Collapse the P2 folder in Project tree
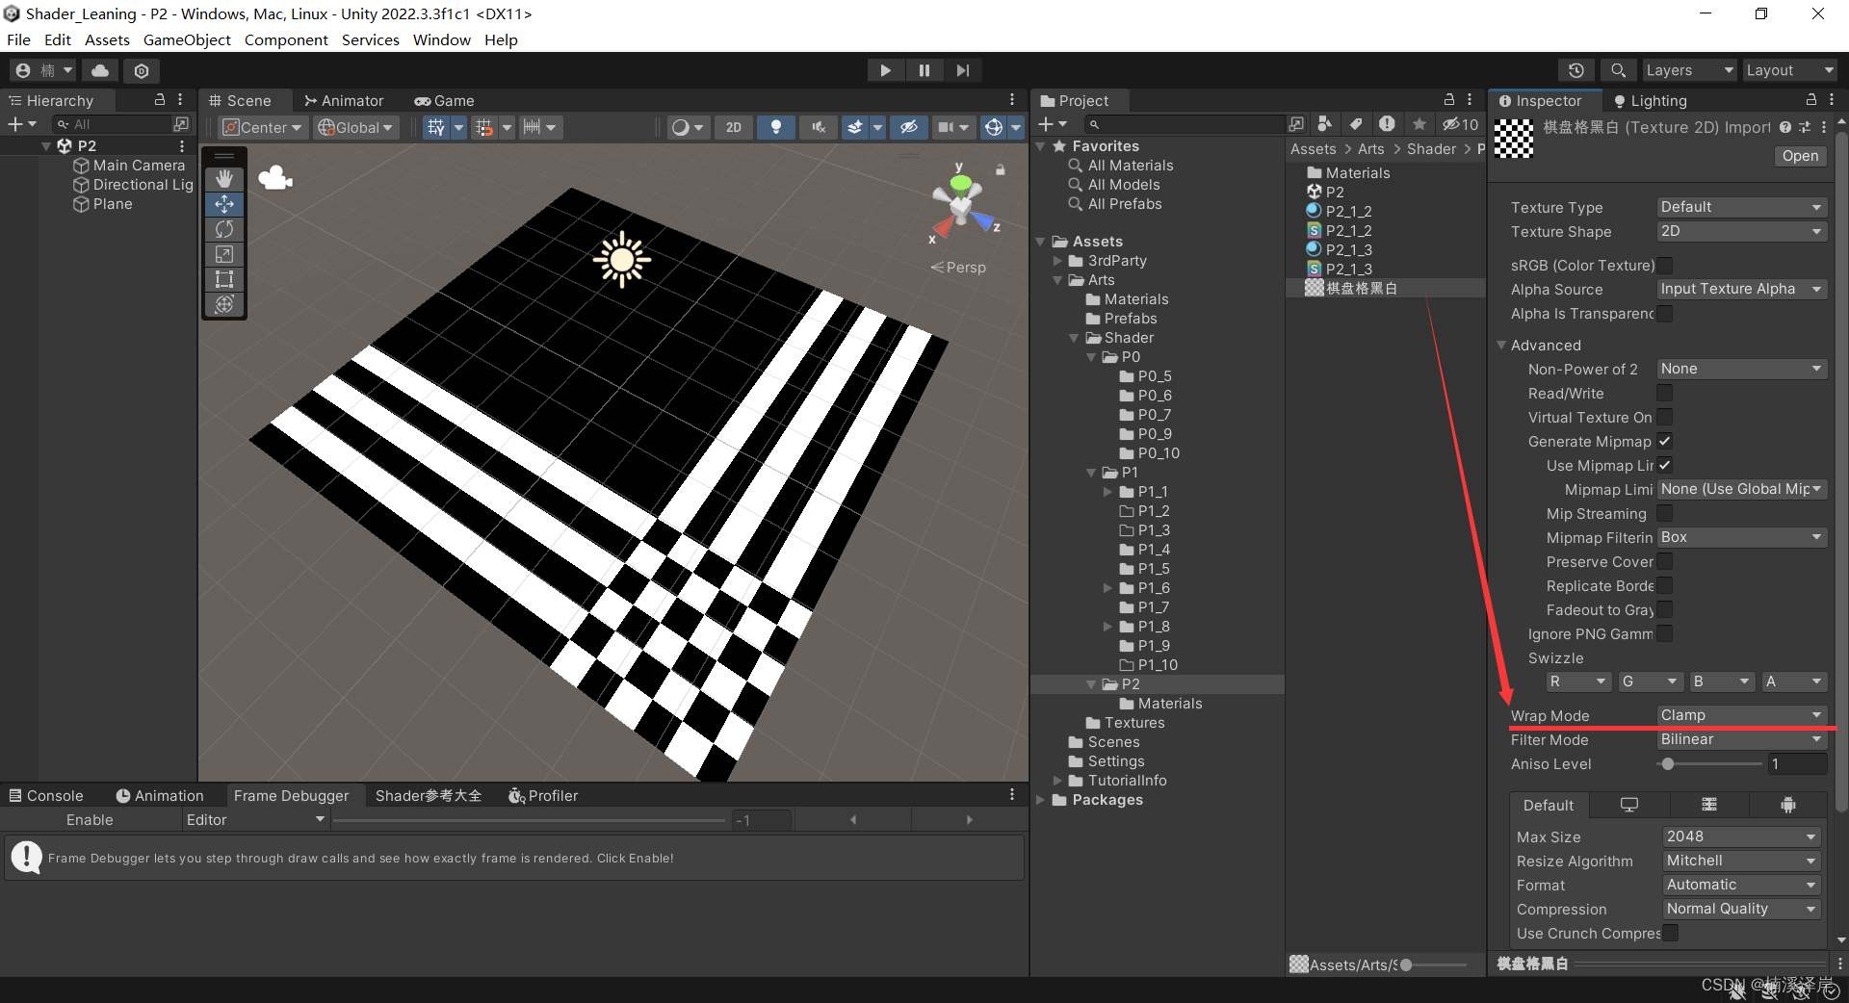The width and height of the screenshot is (1849, 1003). tap(1092, 684)
